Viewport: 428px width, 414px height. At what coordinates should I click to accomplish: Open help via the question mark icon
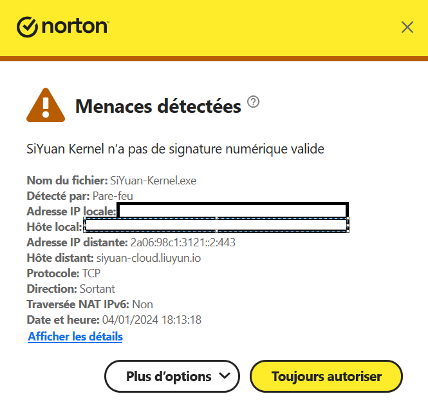253,102
